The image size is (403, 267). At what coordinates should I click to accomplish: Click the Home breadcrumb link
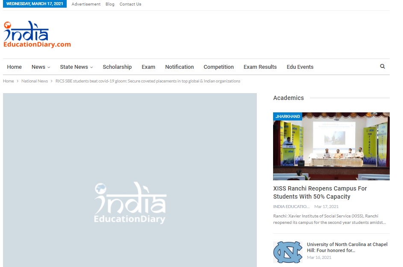coord(9,81)
